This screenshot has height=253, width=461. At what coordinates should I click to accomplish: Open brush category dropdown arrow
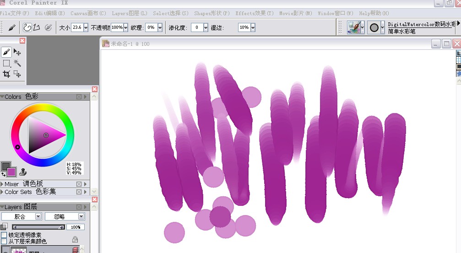(362, 27)
